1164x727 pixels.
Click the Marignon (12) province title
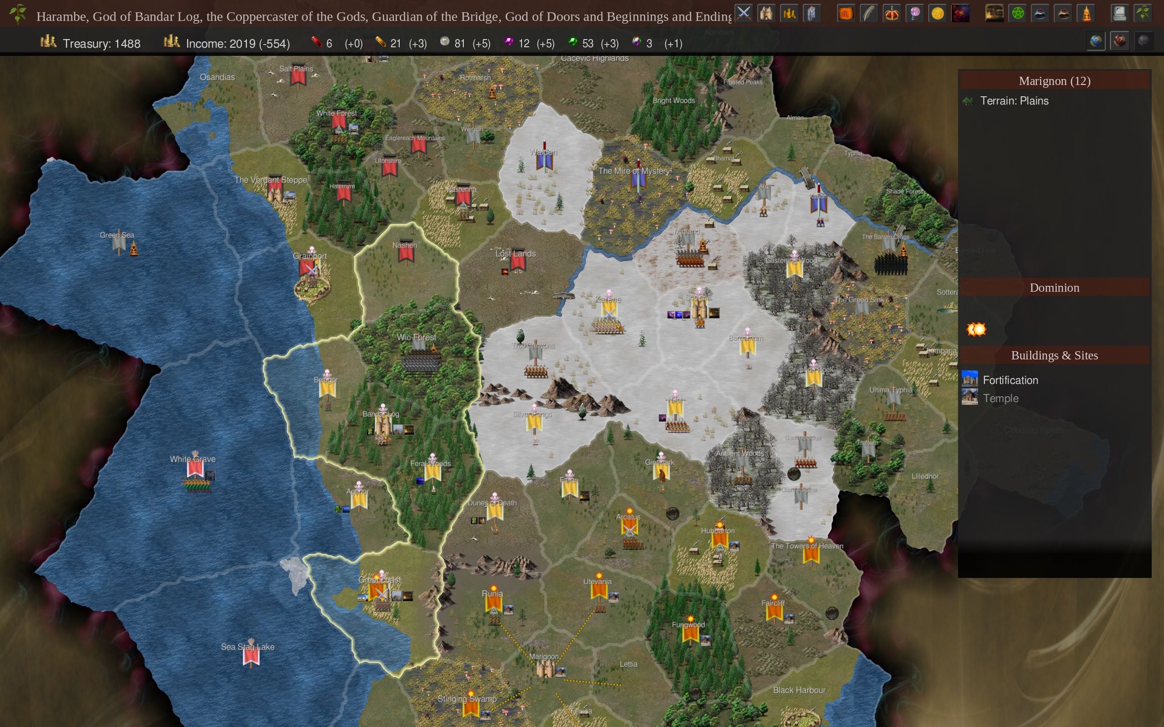(x=1054, y=81)
